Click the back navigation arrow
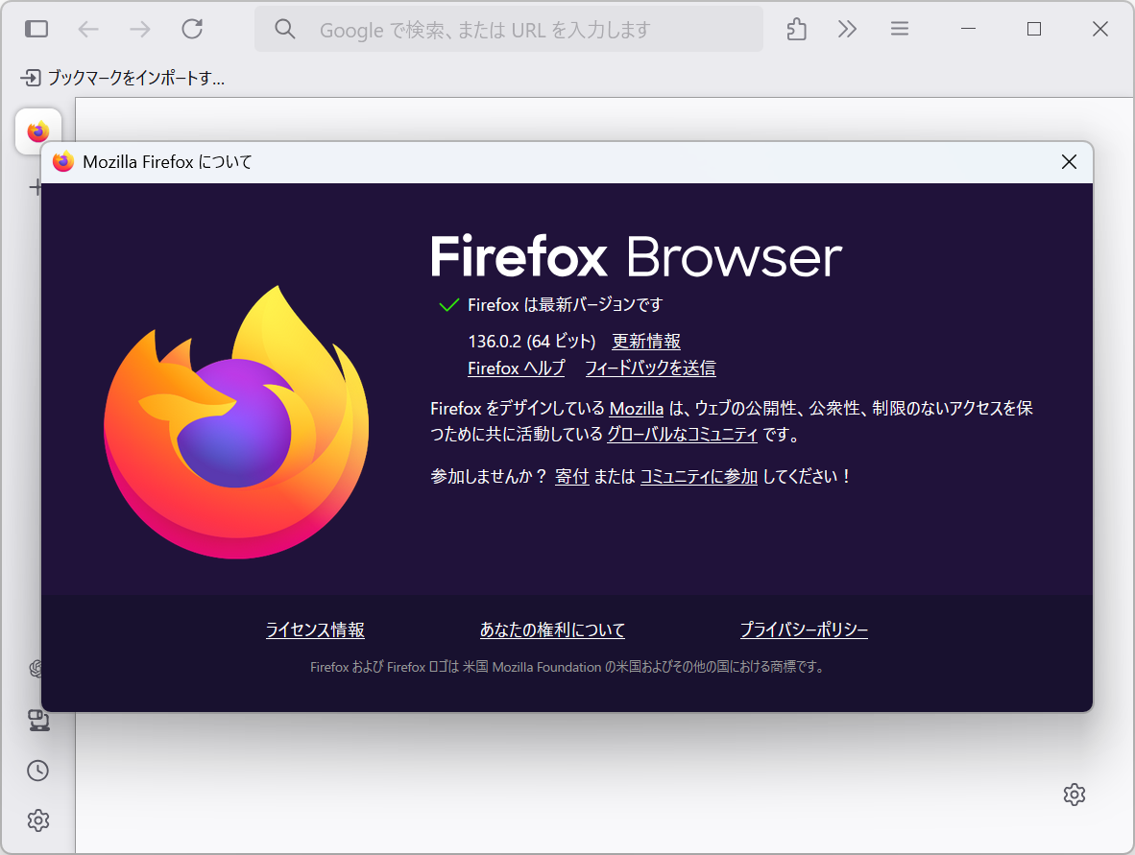Screen dimensions: 1135x855 [87, 29]
